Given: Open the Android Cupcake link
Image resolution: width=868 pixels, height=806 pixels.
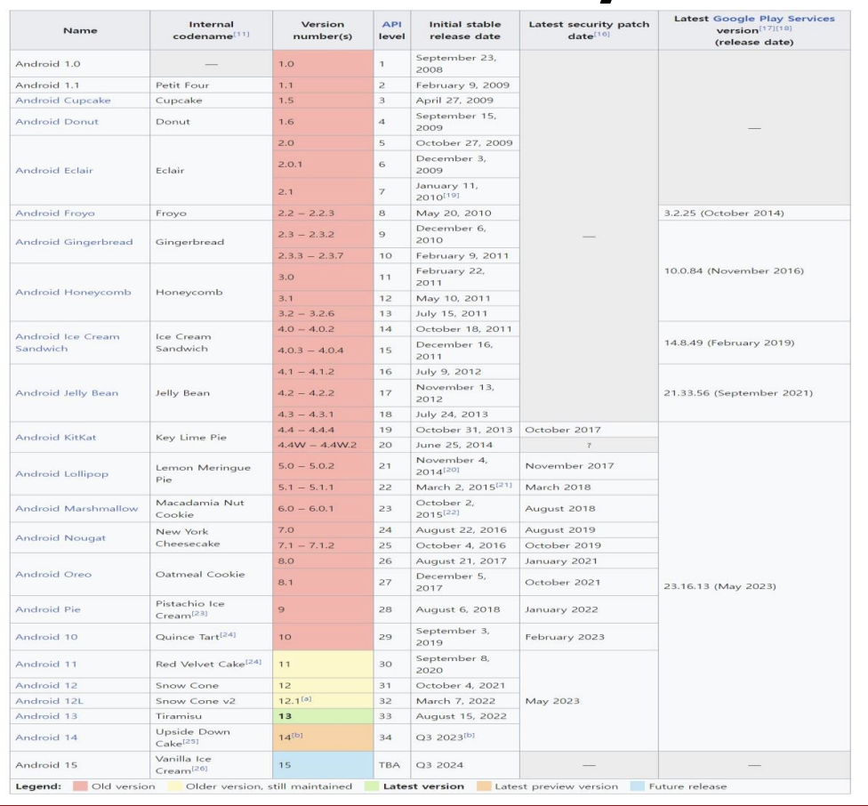Looking at the screenshot, I should pyautogui.click(x=63, y=101).
